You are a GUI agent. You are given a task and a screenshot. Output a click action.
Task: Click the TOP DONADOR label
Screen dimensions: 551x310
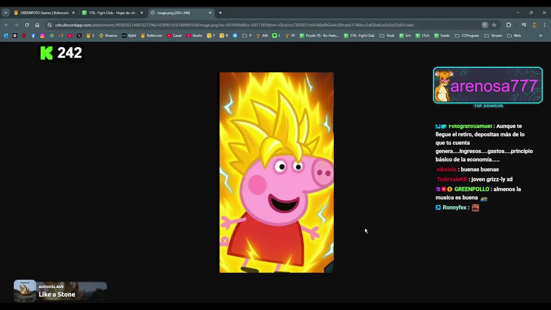488,106
